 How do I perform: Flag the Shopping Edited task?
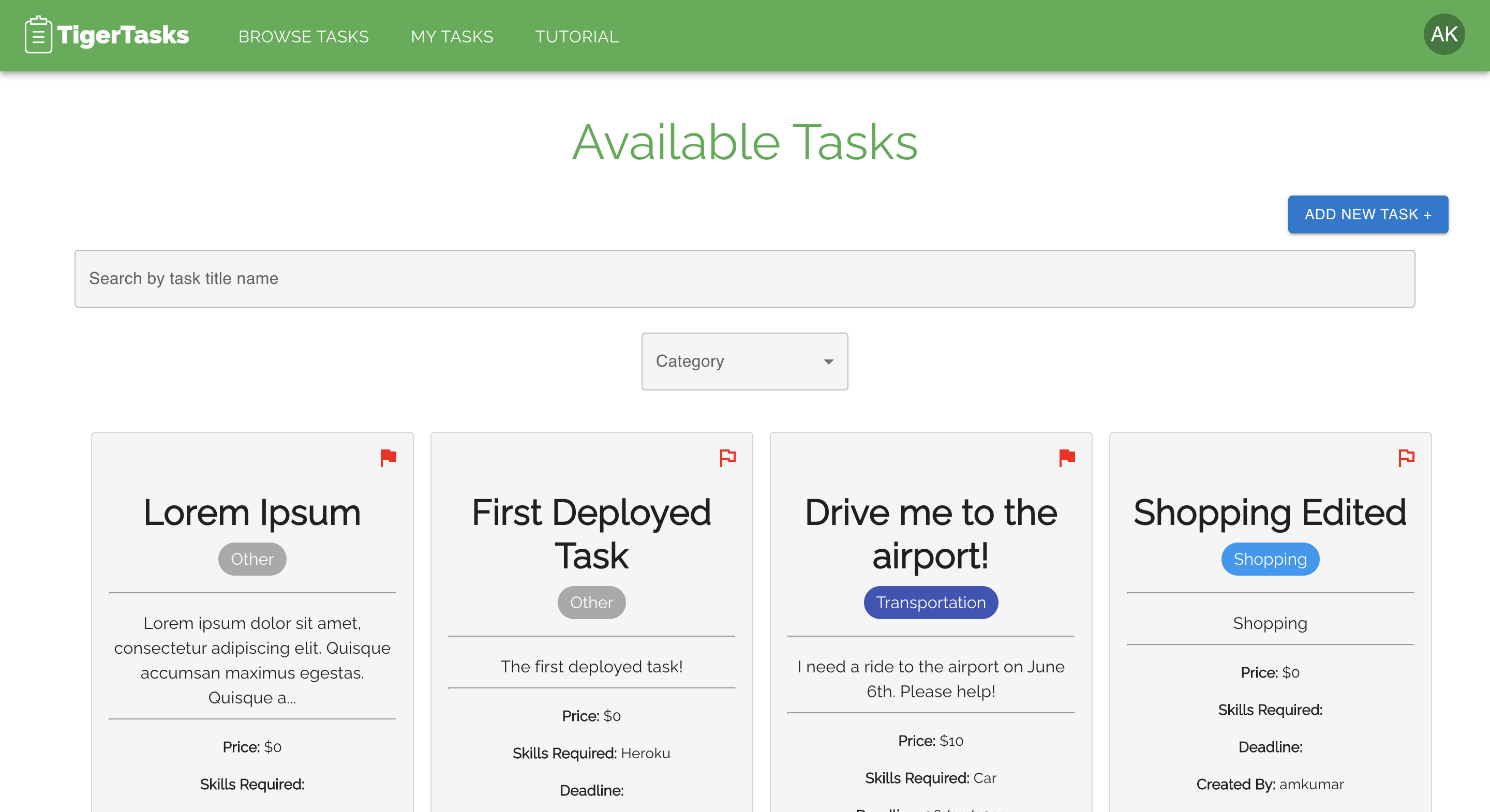[x=1406, y=458]
